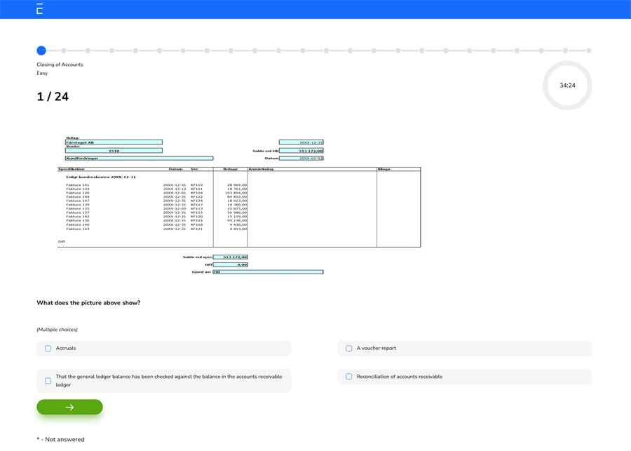Tick the general ledger balance checked option
The width and height of the screenshot is (631, 451).
tap(48, 381)
